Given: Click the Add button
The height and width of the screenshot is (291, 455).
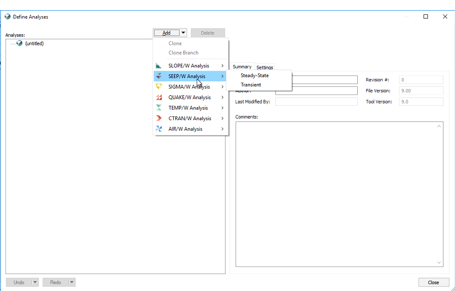Looking at the screenshot, I should tap(166, 33).
